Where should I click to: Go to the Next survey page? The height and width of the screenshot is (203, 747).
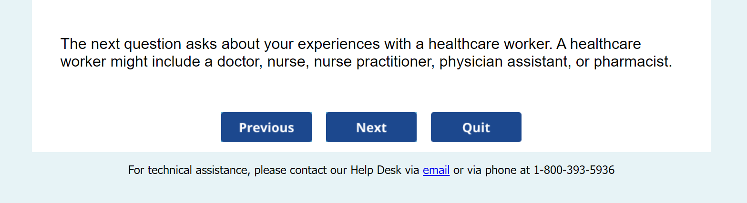coord(371,127)
